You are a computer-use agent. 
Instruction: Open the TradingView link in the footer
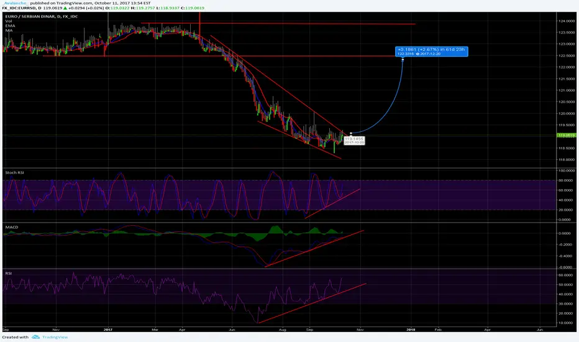click(x=55, y=337)
